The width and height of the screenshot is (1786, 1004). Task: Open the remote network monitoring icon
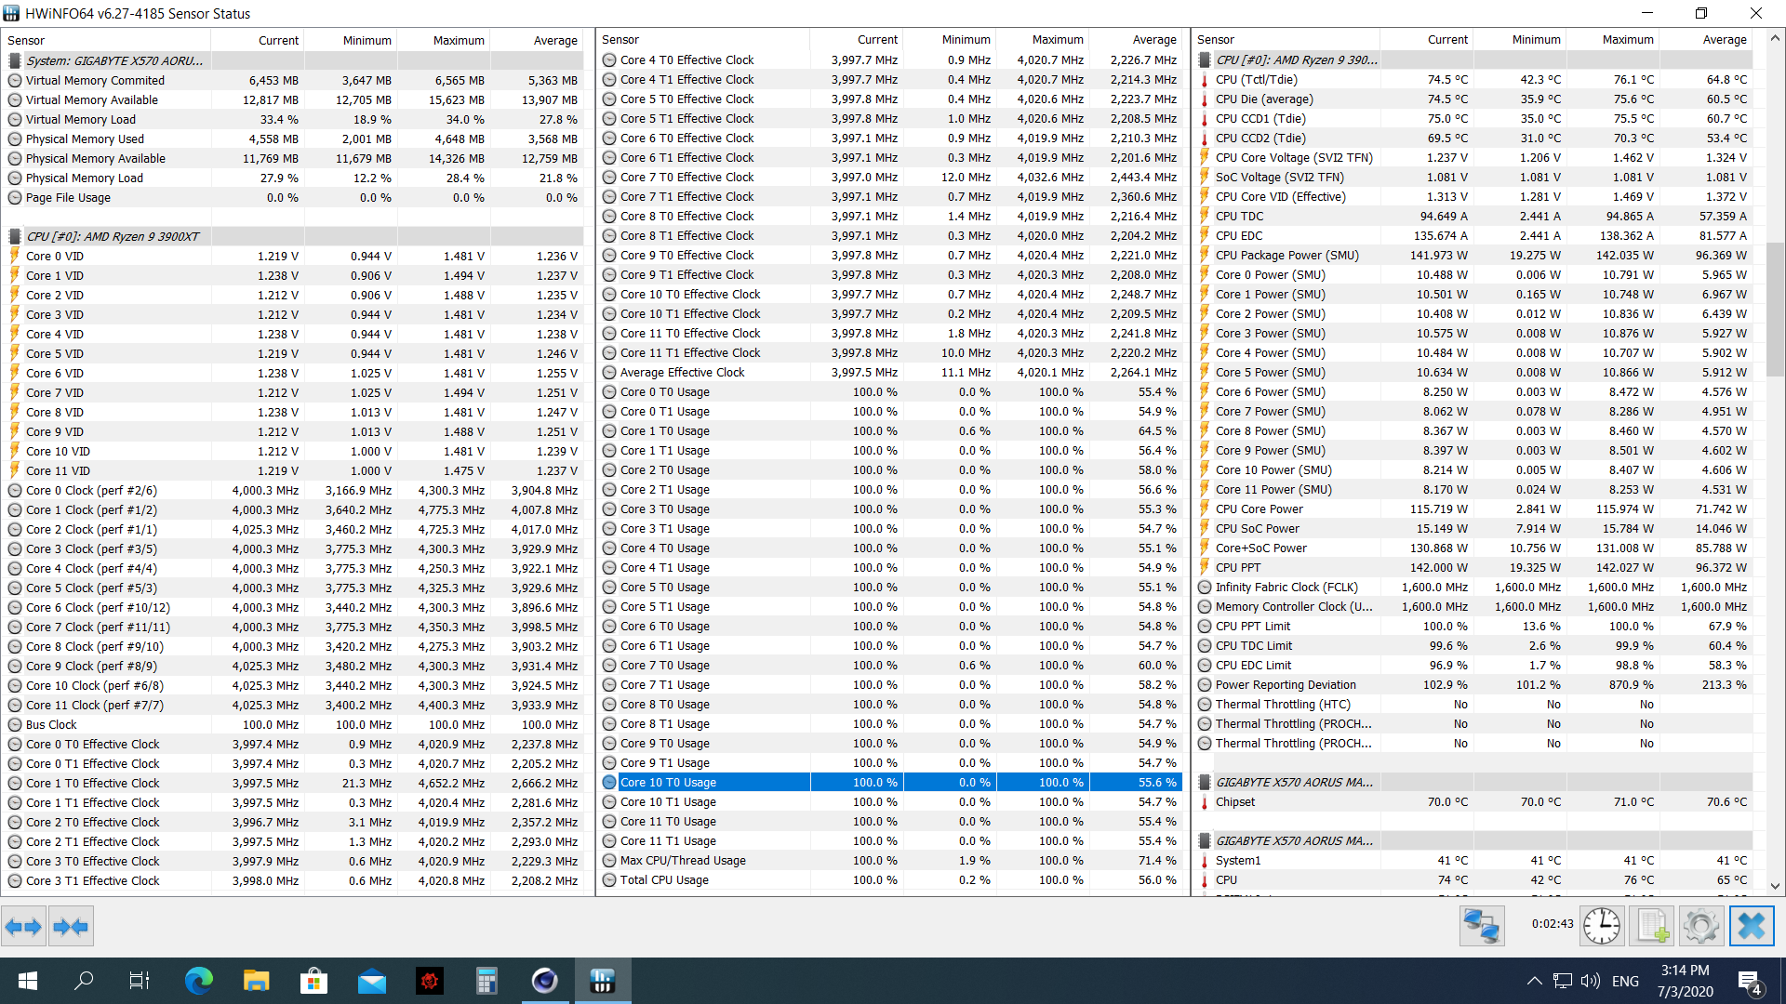[x=1481, y=926]
